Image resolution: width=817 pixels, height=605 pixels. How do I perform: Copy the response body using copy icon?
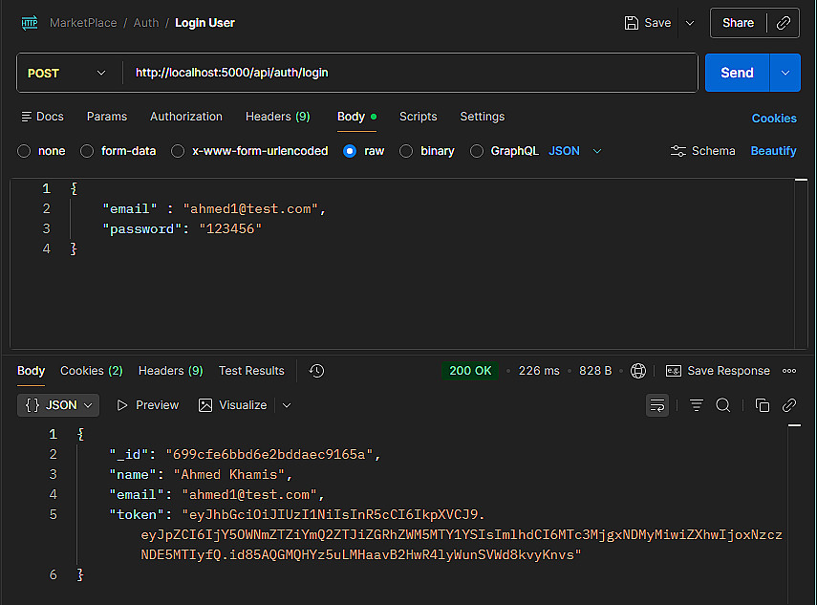click(762, 405)
